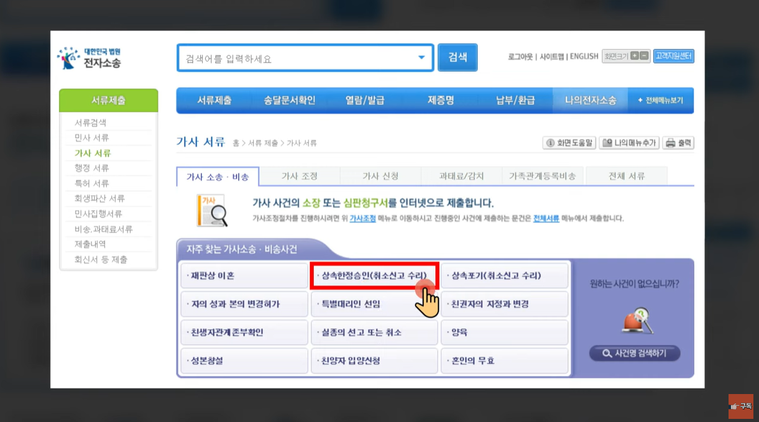Click the 사건명 검색하기 magnifier button
Image resolution: width=759 pixels, height=422 pixels.
(x=634, y=353)
